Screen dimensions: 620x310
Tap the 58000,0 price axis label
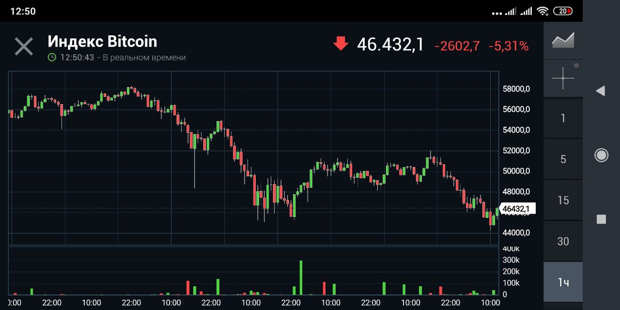pyautogui.click(x=517, y=89)
